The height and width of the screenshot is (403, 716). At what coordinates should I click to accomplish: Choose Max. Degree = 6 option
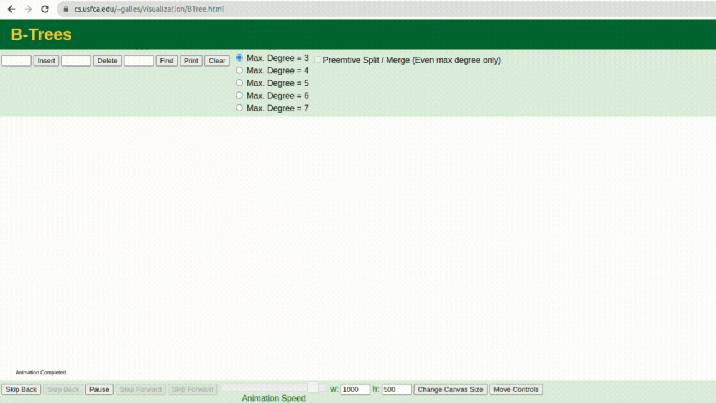pos(239,96)
